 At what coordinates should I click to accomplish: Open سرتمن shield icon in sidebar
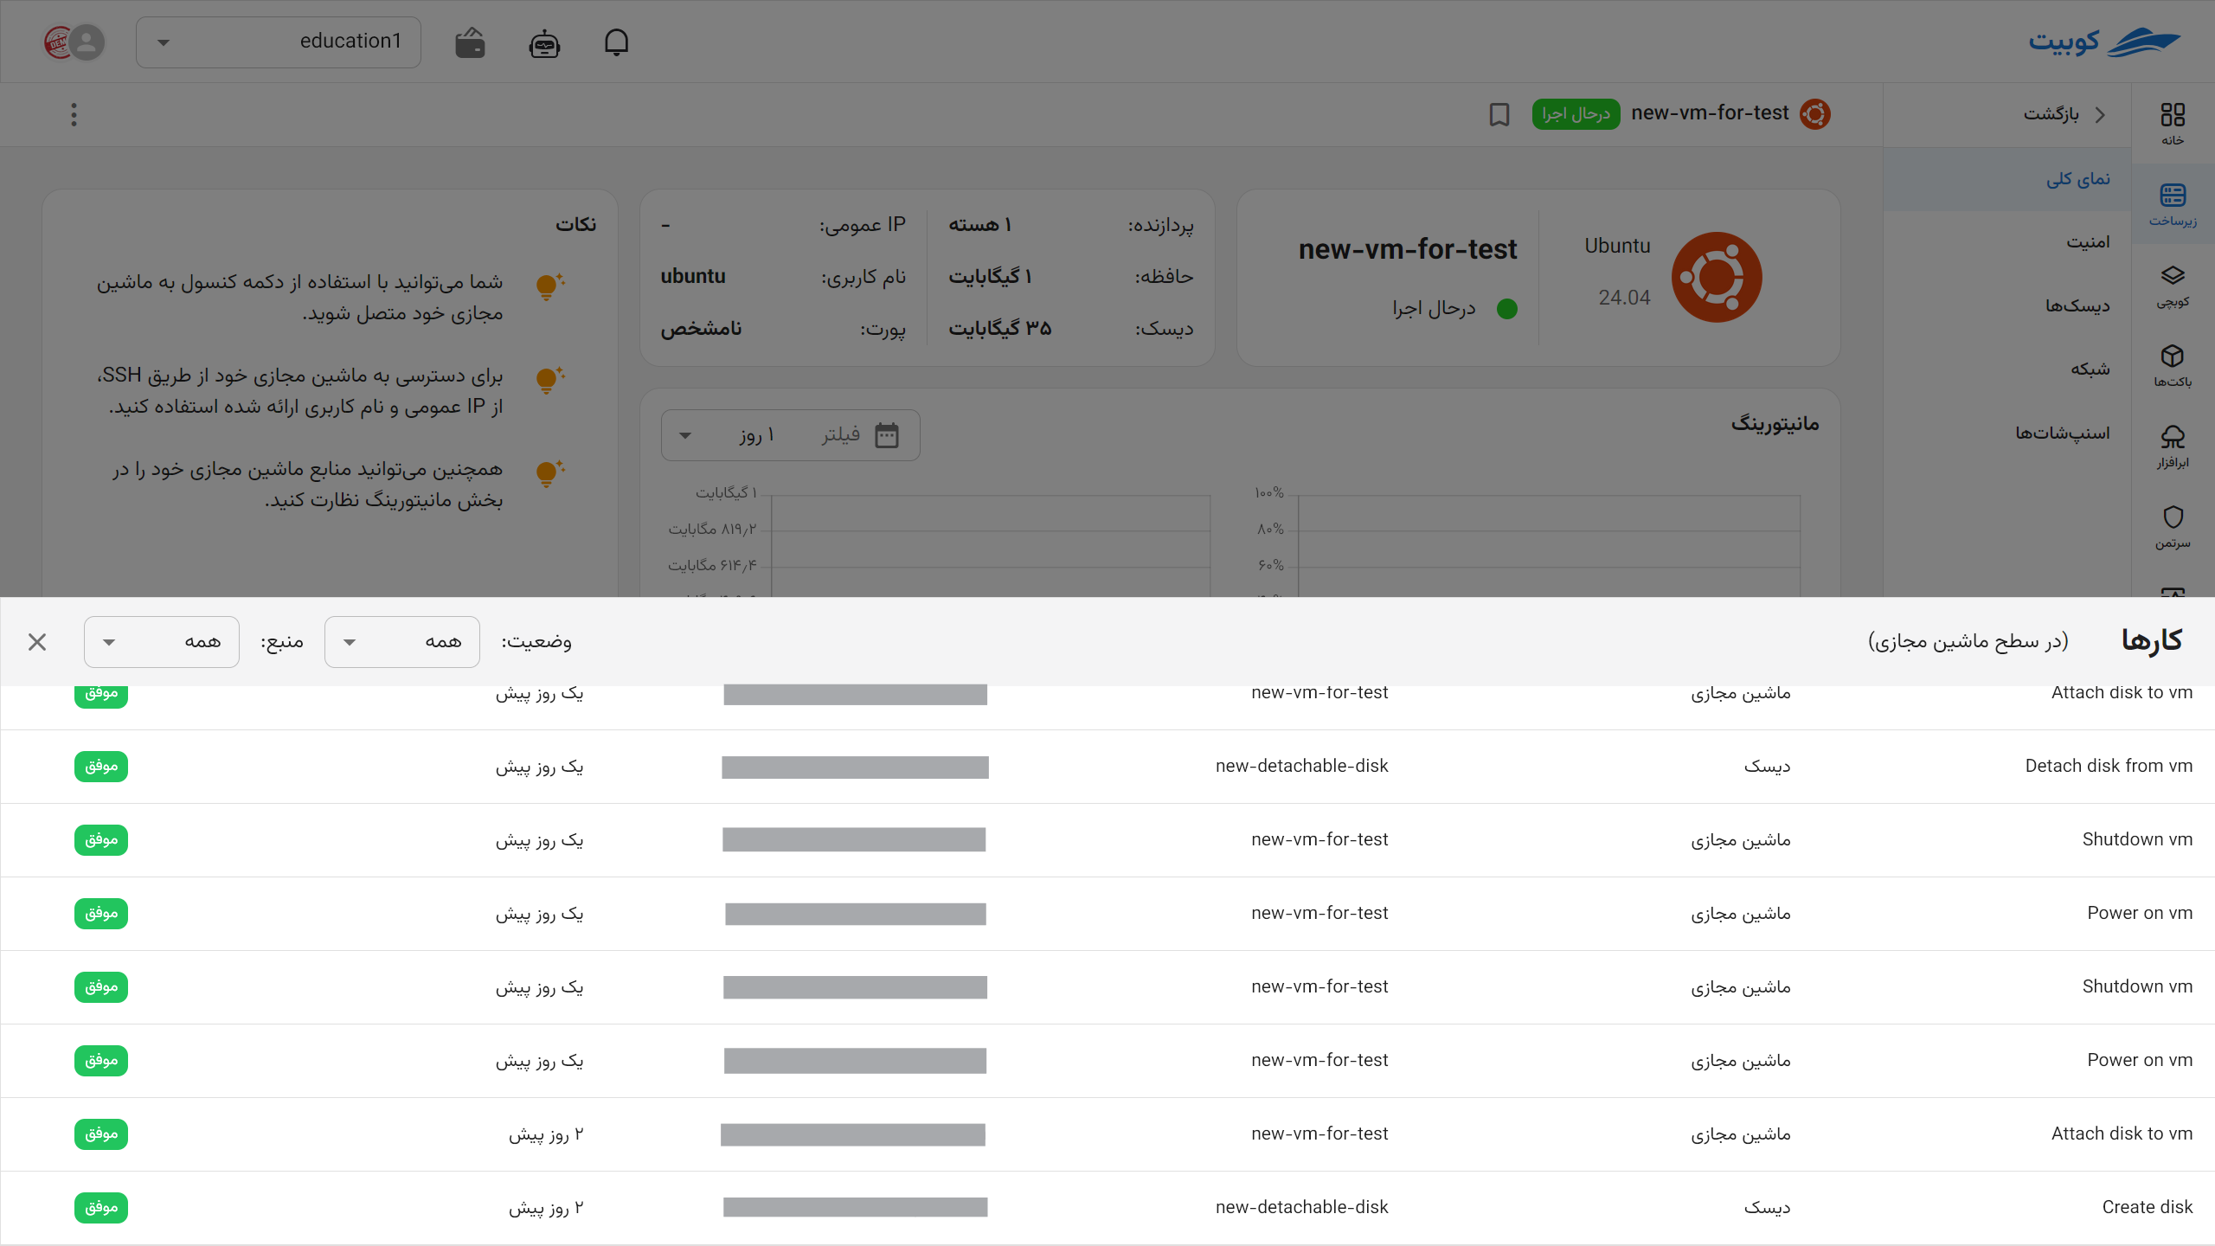click(2173, 523)
